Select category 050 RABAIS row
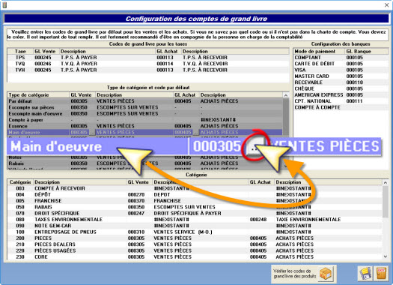393x285 pixels. click(x=195, y=207)
